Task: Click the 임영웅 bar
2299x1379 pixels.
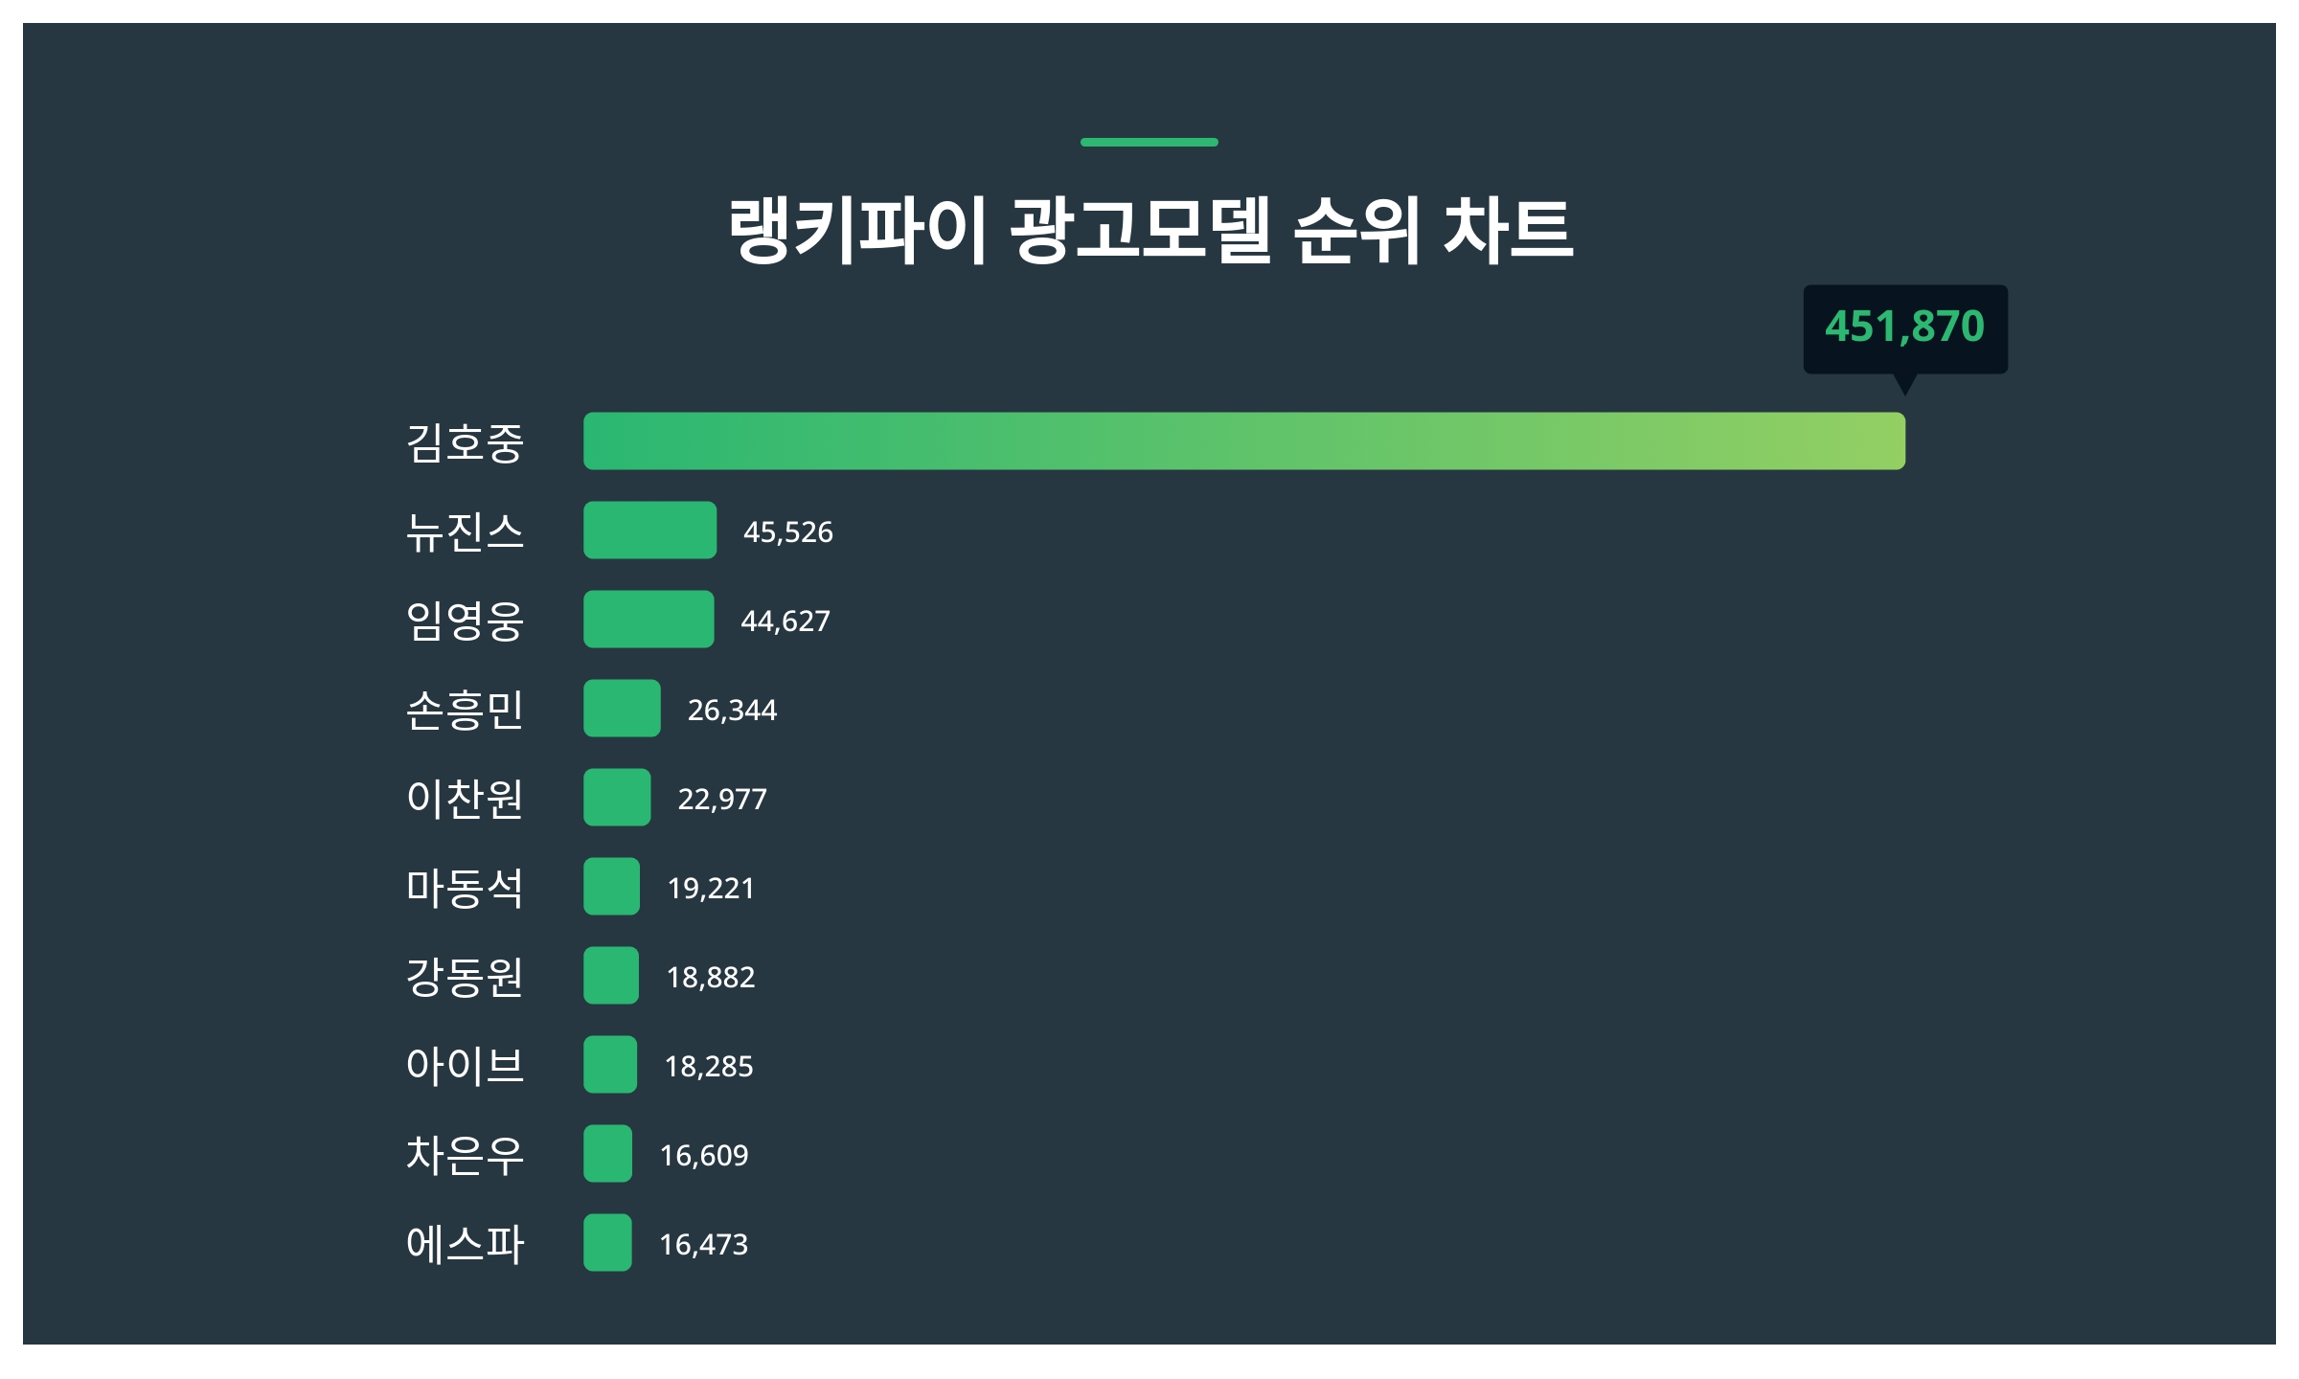Action: click(649, 620)
